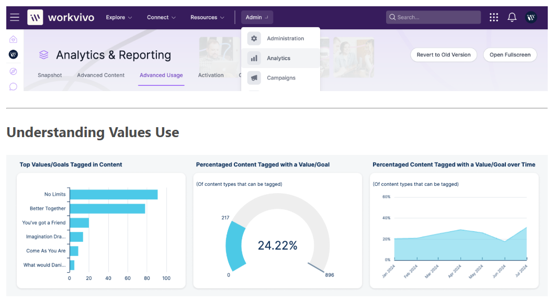Viewport: 553px width, 302px height.
Task: Open the Activation tab
Action: [x=211, y=75]
